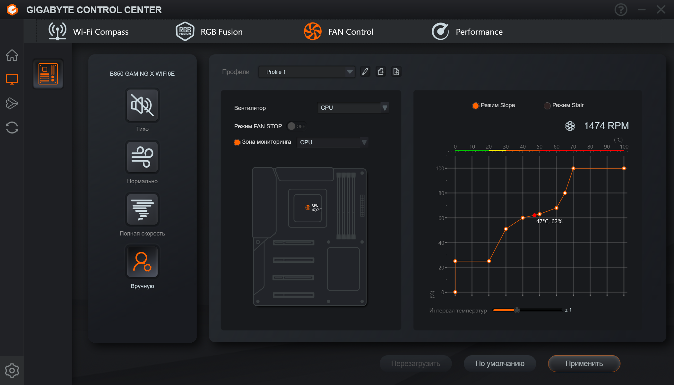
Task: Click the По умолчанию button
Action: [x=500, y=364]
